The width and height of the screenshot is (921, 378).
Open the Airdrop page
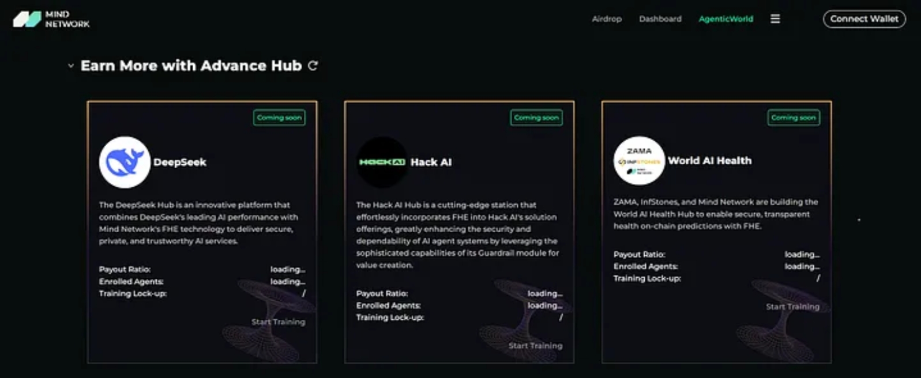[x=607, y=19]
